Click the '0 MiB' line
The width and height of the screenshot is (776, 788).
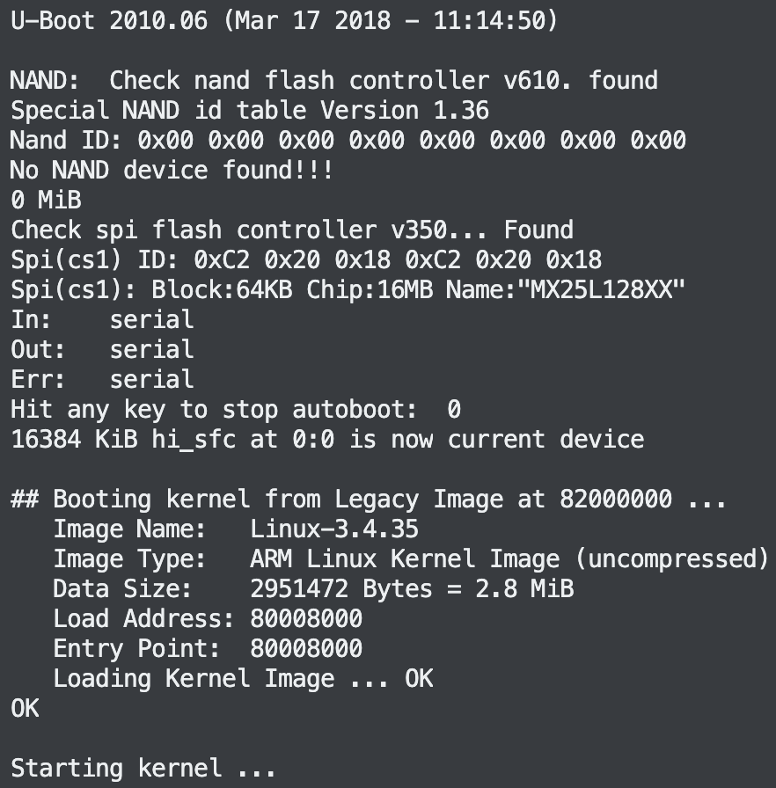tap(46, 200)
